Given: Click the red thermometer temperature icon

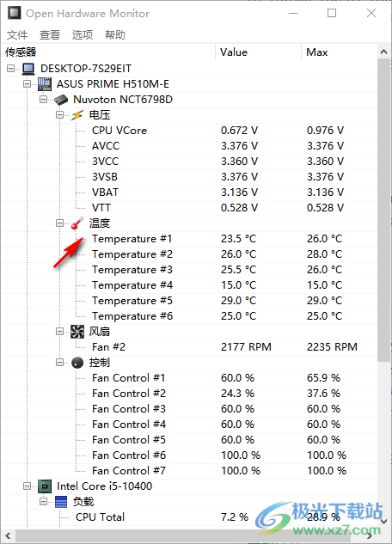Looking at the screenshot, I should [77, 223].
